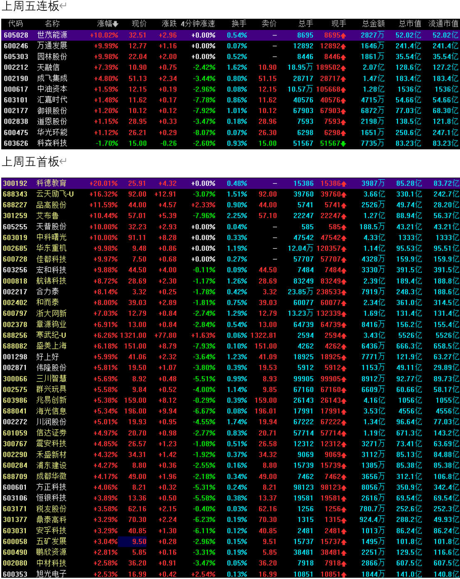The image size is (460, 579).
Task: Sort by the 涨幅 column down-arrow icon
Action: pyautogui.click(x=116, y=24)
